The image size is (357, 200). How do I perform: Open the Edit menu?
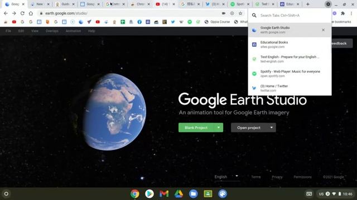(x=21, y=31)
